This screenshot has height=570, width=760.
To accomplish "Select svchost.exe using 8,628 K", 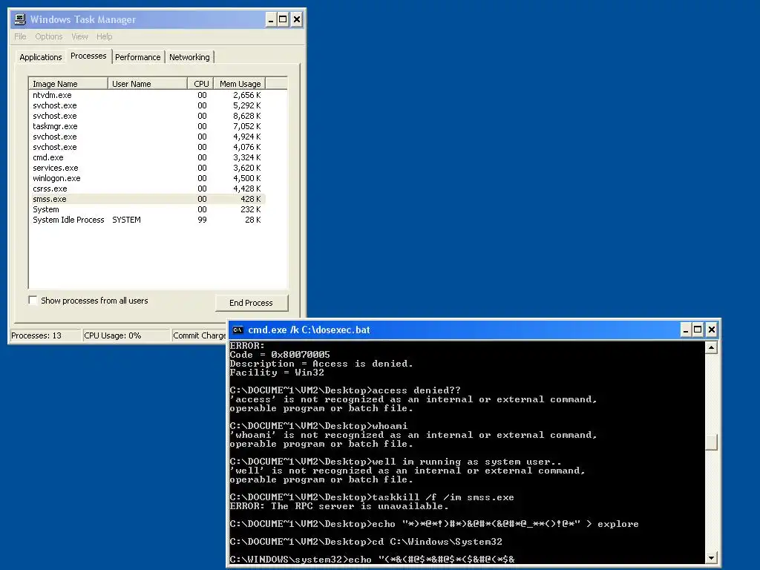I will [x=148, y=116].
